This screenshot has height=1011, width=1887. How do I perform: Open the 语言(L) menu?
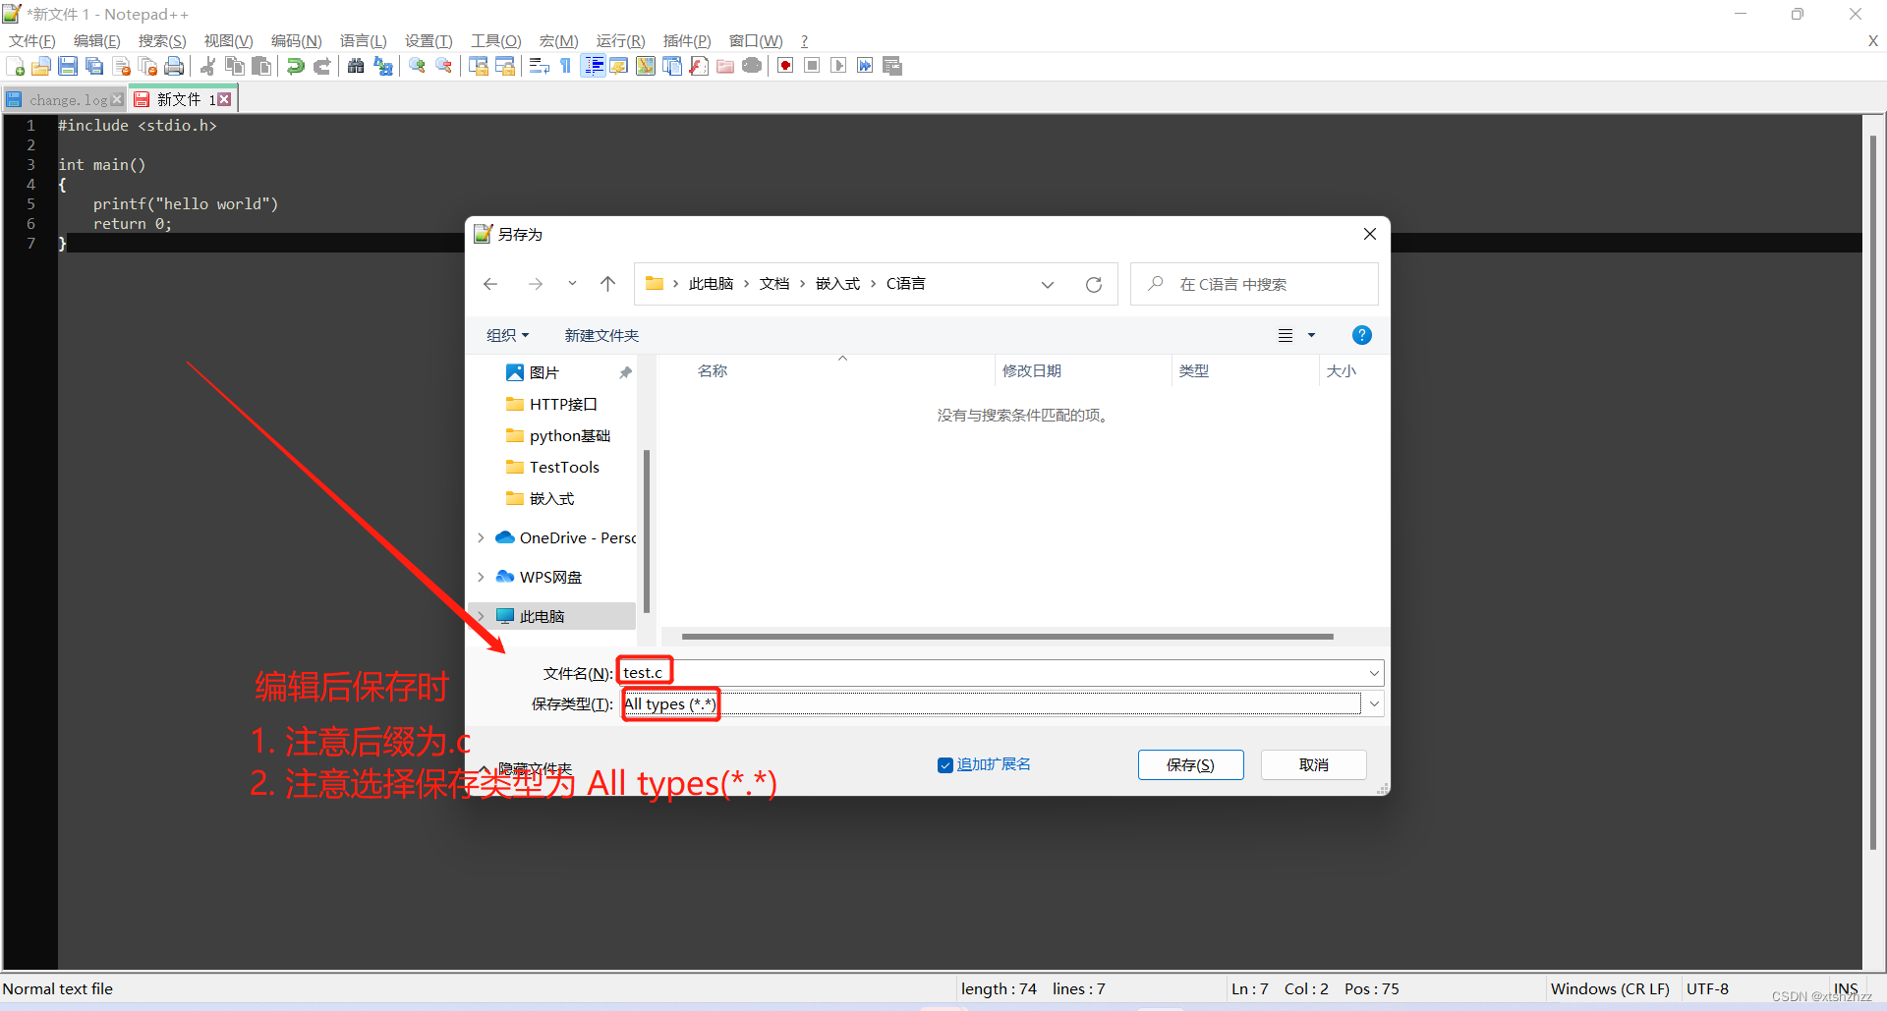coord(364,40)
